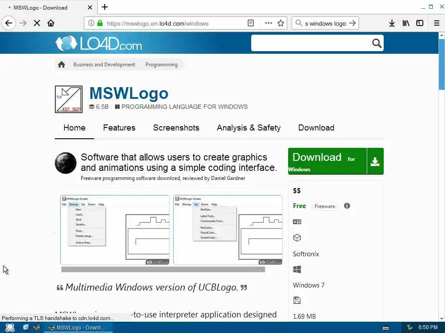445x333 pixels.
Task: Open page actions three-dots menu
Action: tap(268, 23)
